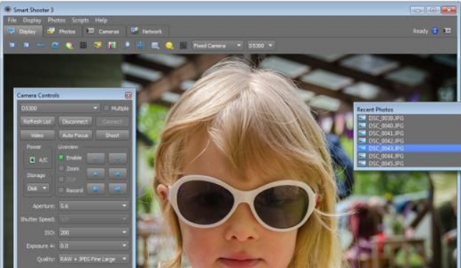Open the Shutter Speed dropdown
The image size is (461, 268).
(93, 219)
